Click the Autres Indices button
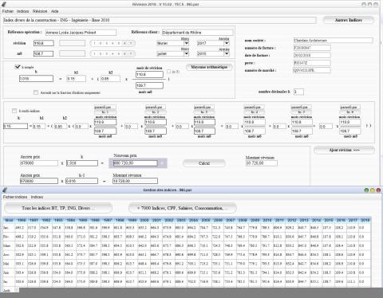This screenshot has height=298, width=383. [349, 20]
